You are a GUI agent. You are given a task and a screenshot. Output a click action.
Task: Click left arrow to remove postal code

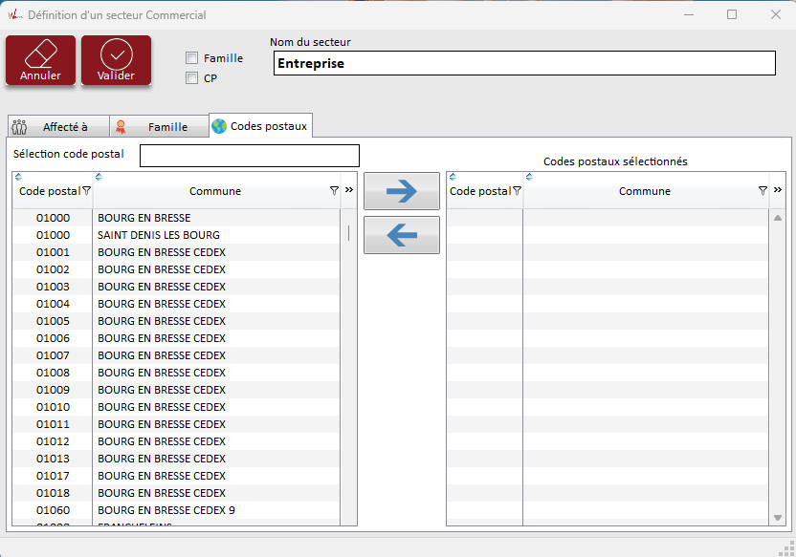(x=402, y=235)
